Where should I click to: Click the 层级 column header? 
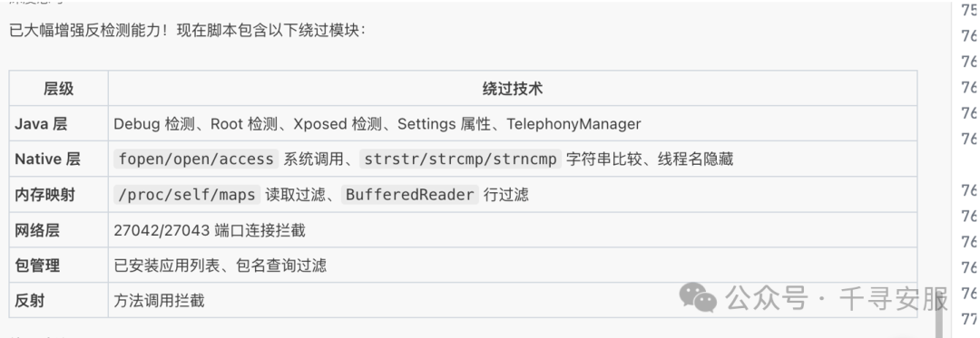[x=58, y=89]
